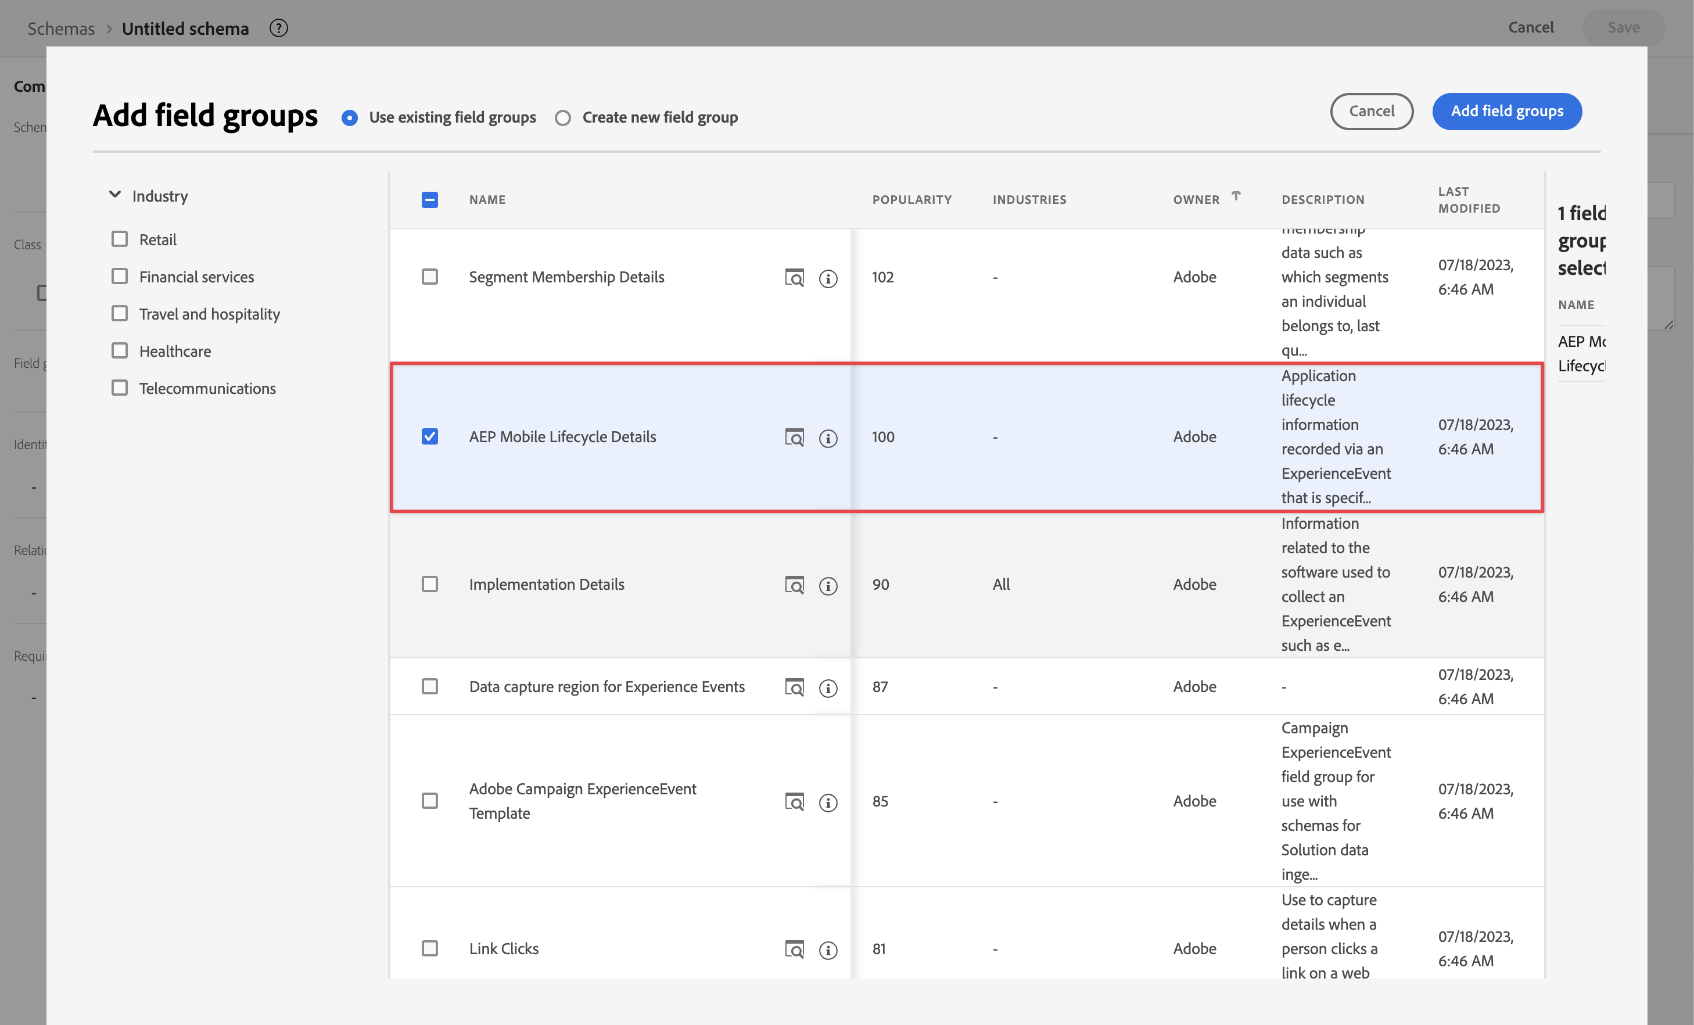The image size is (1694, 1025).
Task: Enable the Healthcare industry filter
Action: (x=120, y=350)
